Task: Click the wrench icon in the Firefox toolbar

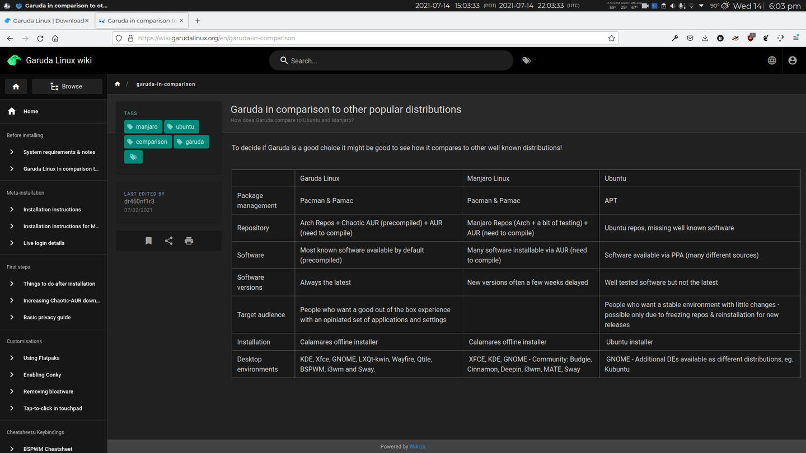Action: [x=675, y=38]
